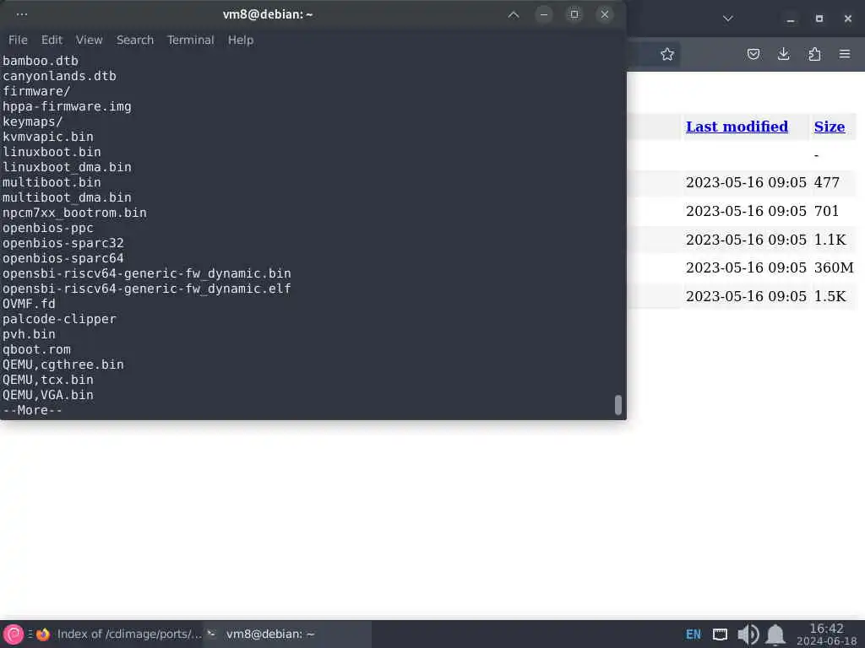This screenshot has height=648, width=865.
Task: Open the terminal window menu dots
Action: 21,14
